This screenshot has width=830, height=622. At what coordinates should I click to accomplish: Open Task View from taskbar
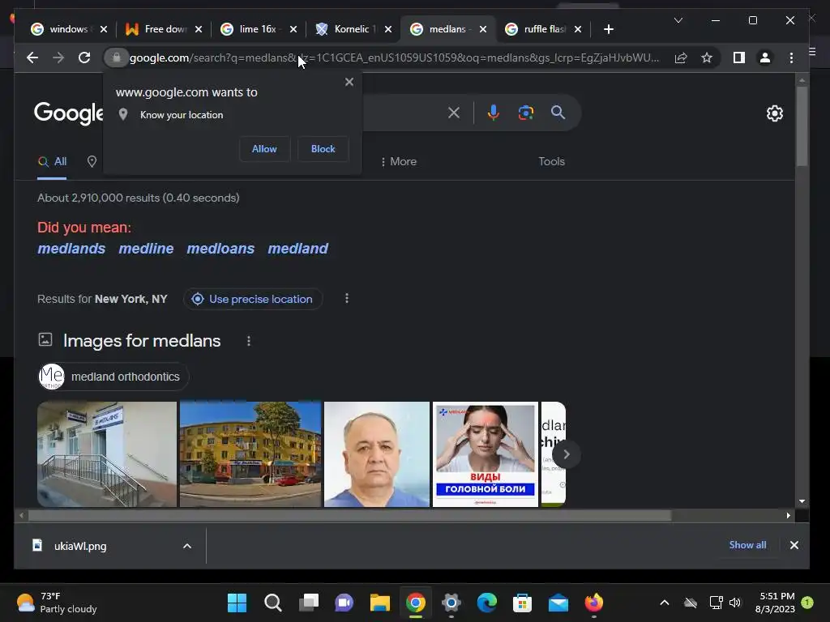pos(309,603)
